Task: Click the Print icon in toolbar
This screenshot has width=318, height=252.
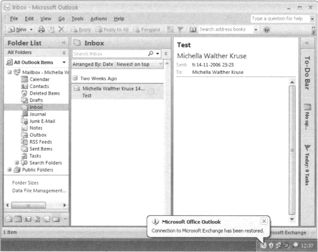Action: tap(41, 30)
